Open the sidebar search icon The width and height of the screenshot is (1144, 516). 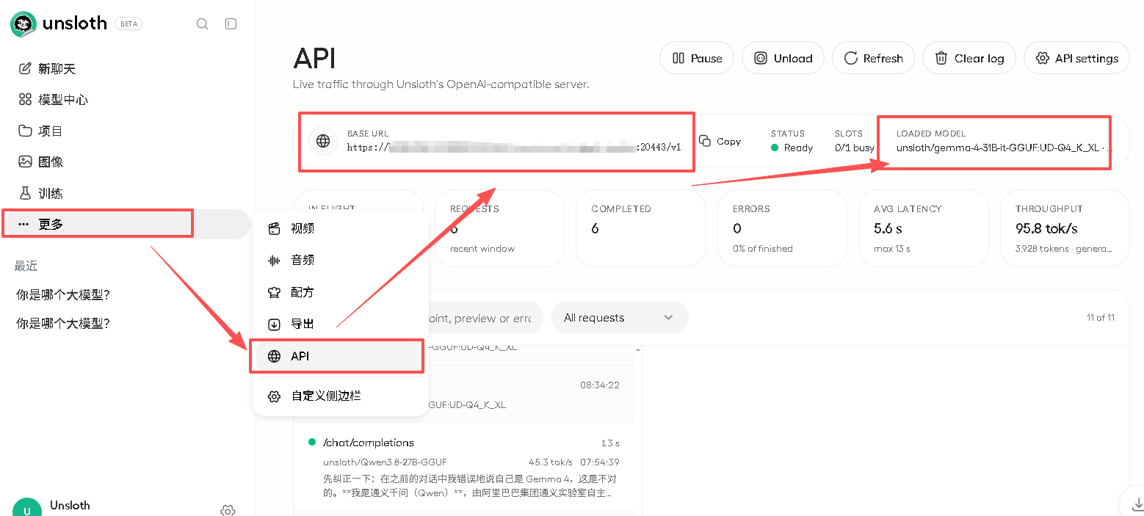pyautogui.click(x=202, y=24)
